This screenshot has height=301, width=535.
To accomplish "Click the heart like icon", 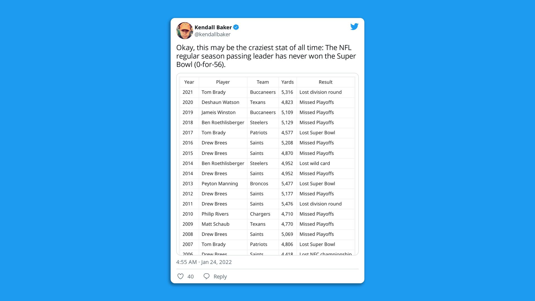I will 181,276.
